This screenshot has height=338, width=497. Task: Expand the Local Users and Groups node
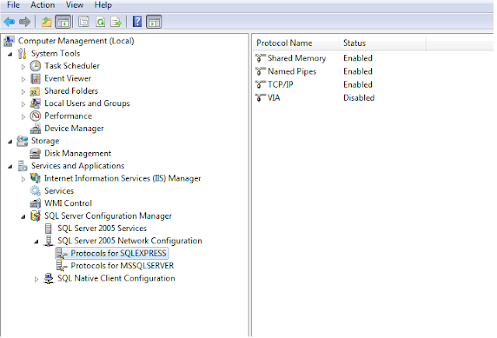click(x=23, y=104)
